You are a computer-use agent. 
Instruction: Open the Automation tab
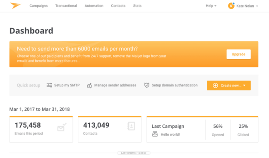coord(94,6)
